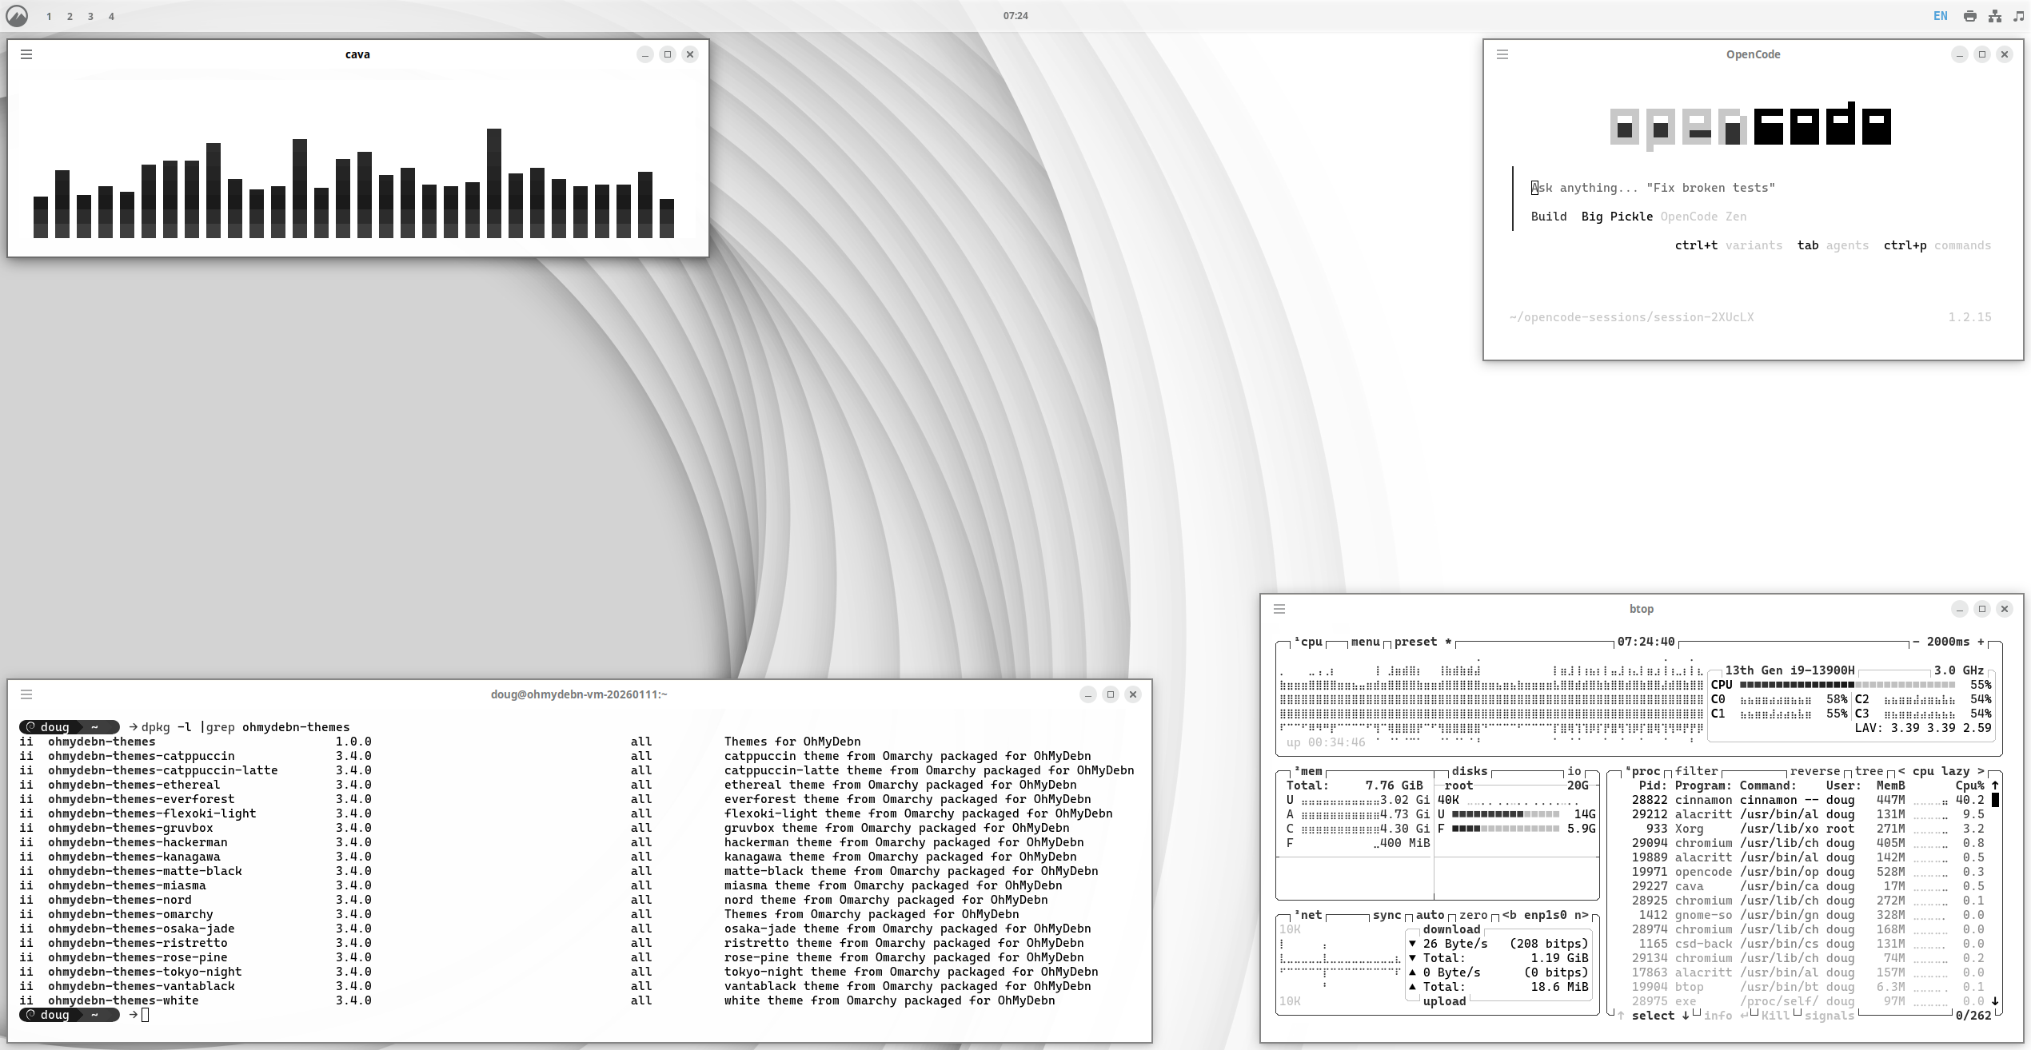Viewport: 2031px width, 1050px height.
Task: Select next network interface after enp1s0
Action: click(x=1581, y=915)
